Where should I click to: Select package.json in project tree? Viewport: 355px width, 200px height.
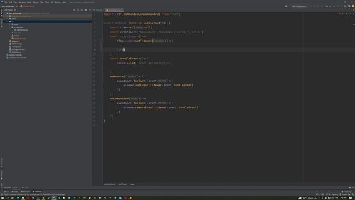click(x=15, y=47)
